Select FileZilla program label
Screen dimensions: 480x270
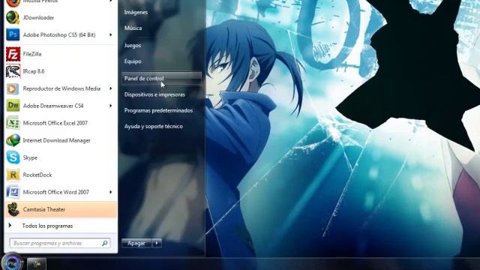point(32,54)
